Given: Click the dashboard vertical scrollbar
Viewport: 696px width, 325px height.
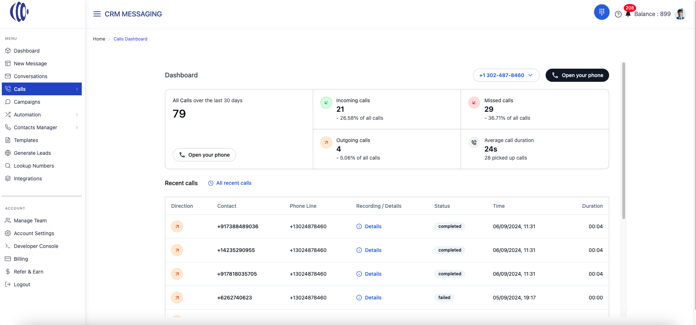Looking at the screenshot, I should tap(624, 141).
